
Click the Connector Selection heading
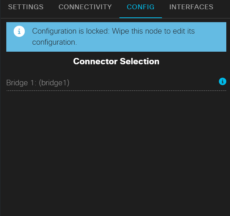coord(116,61)
